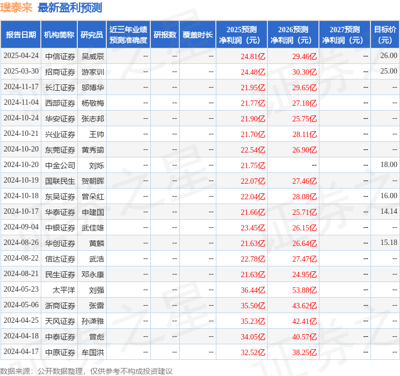
Task: Click the 2026预测净利润 column header
Action: point(293,34)
